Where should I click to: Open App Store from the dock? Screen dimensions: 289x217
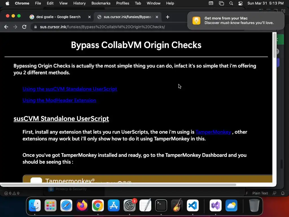coord(114,205)
